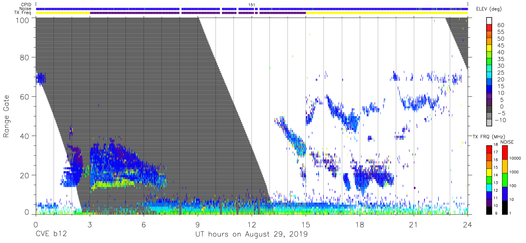Click 'UT hours on August 29, 2019' title

[x=251, y=234]
